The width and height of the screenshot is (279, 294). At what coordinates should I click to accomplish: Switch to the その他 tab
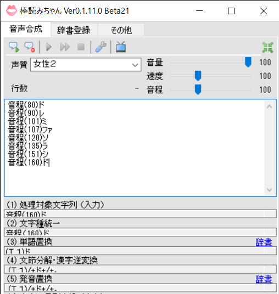(x=121, y=30)
